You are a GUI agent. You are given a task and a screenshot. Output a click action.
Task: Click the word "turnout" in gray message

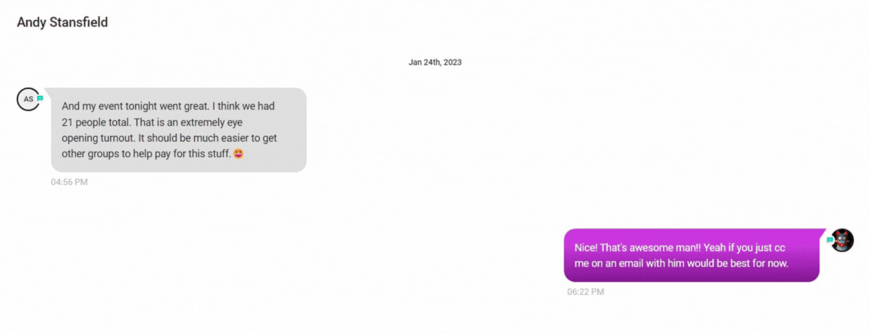pyautogui.click(x=116, y=139)
